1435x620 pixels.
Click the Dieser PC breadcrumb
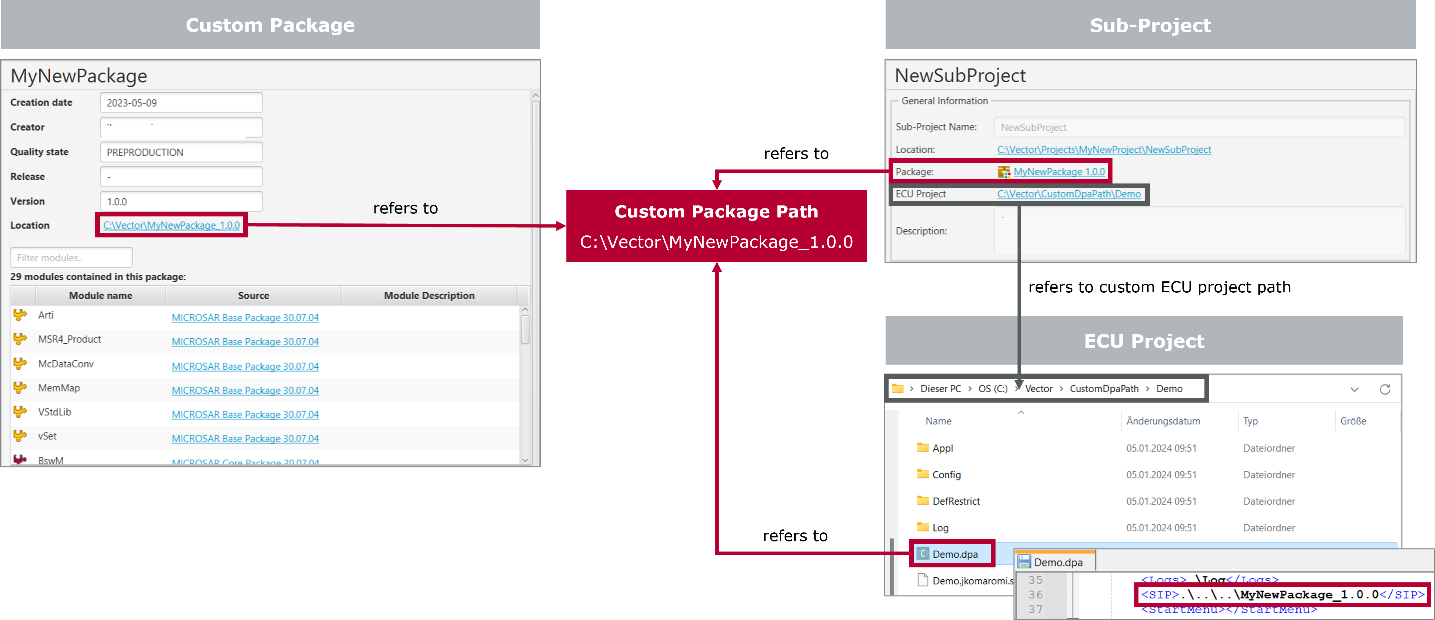pos(940,389)
